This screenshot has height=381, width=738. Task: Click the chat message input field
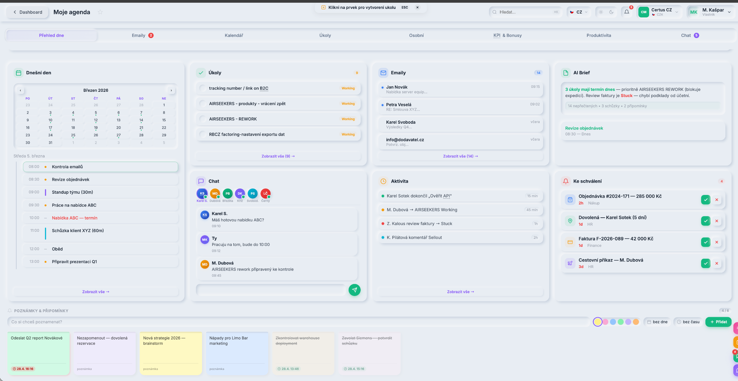271,290
